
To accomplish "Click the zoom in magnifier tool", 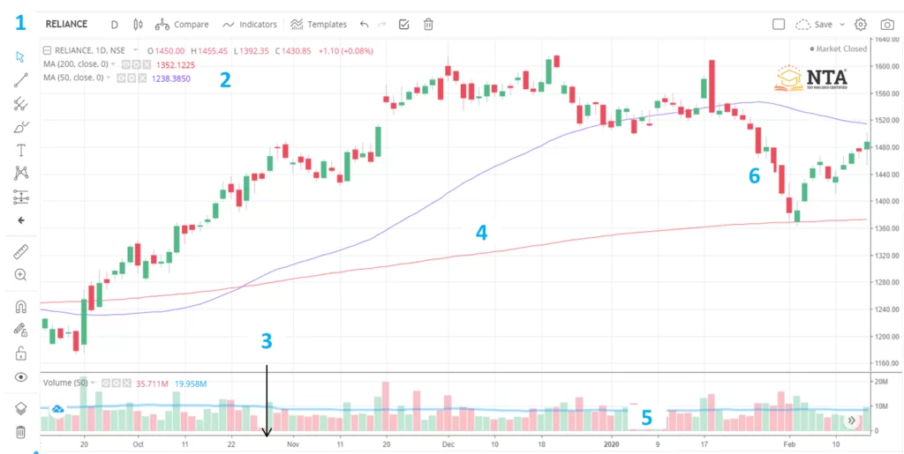I will (21, 275).
